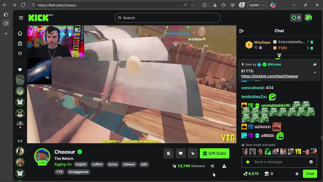The width and height of the screenshot is (323, 182).
Task: Select the YTG tag
Action: (60, 172)
